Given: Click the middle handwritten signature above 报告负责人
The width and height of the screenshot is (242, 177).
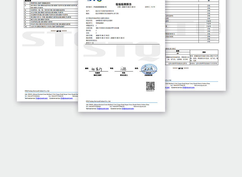Looking at the screenshot, I should (123, 69).
